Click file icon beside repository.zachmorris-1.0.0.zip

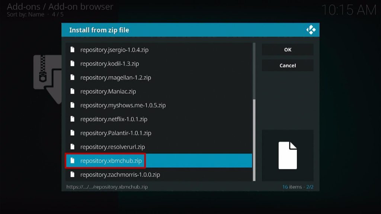(x=73, y=174)
